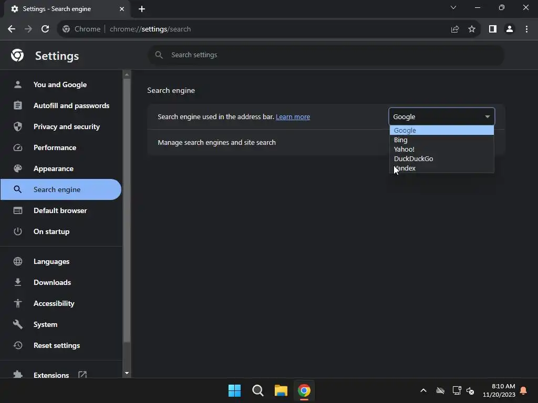This screenshot has width=538, height=403.
Task: Go to Privacy and security
Action: click(61, 126)
